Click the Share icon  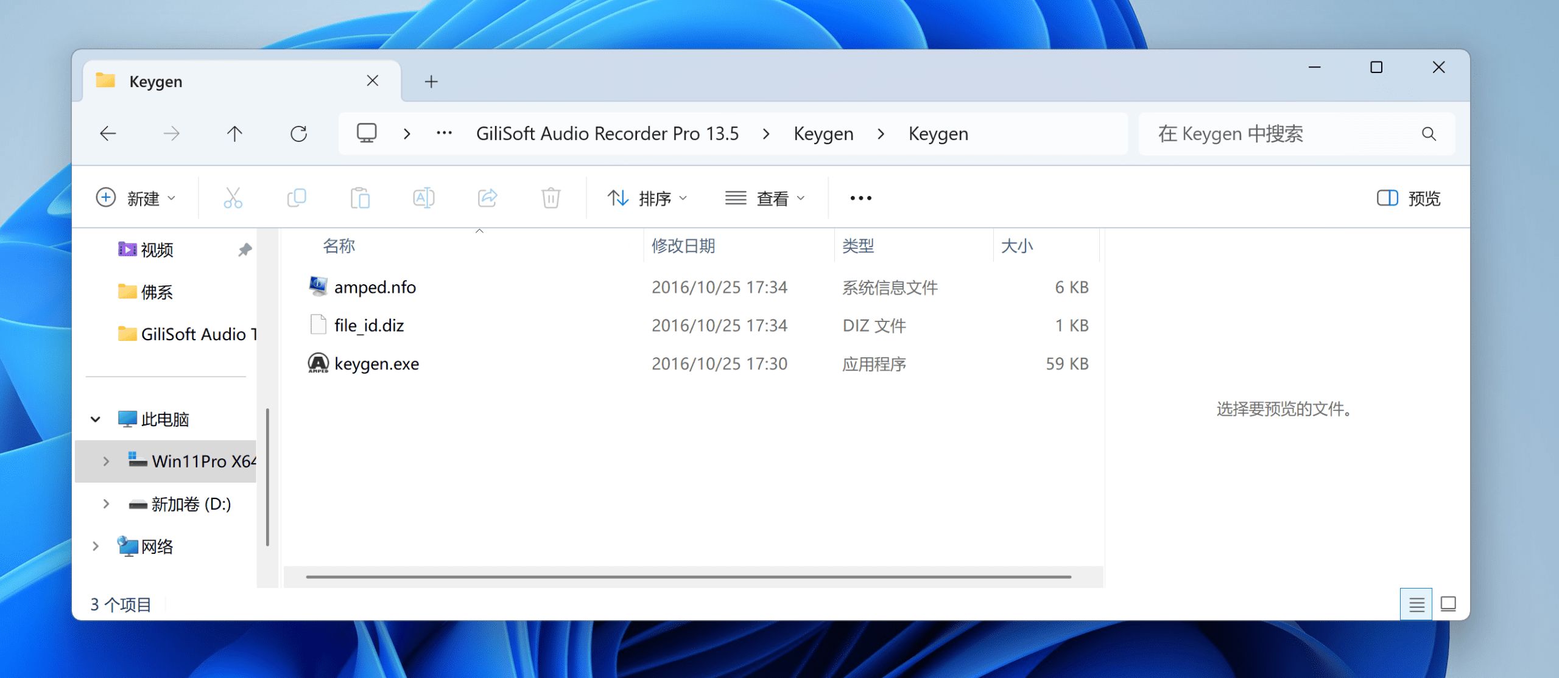487,198
